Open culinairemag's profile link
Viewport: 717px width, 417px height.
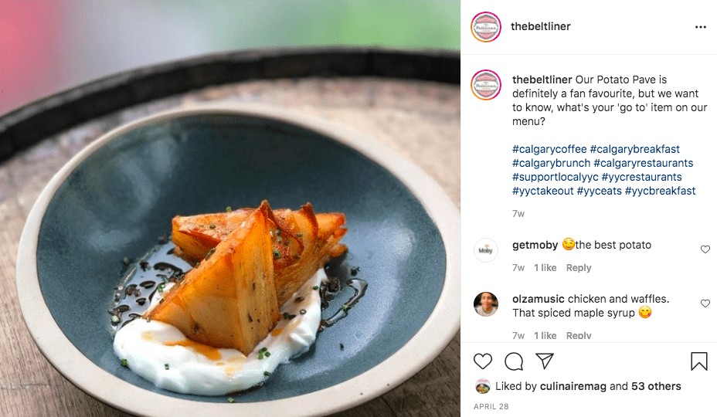[575, 386]
